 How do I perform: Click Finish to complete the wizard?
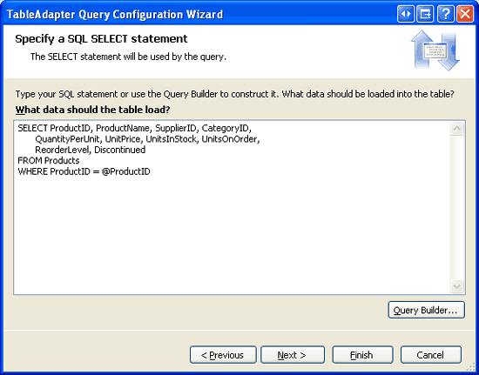[x=362, y=355]
